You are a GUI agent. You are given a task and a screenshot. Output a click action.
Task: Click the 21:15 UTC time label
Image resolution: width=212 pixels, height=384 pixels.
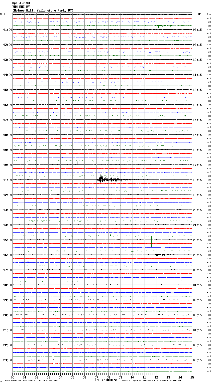click(x=197, y=225)
